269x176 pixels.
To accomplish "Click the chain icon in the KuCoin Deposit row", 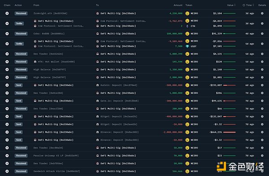I will (7, 85).
